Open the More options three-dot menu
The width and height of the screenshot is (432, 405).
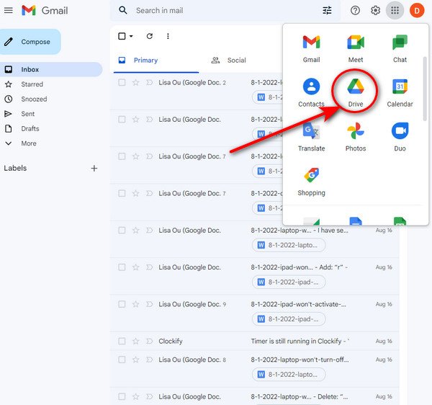(168, 36)
